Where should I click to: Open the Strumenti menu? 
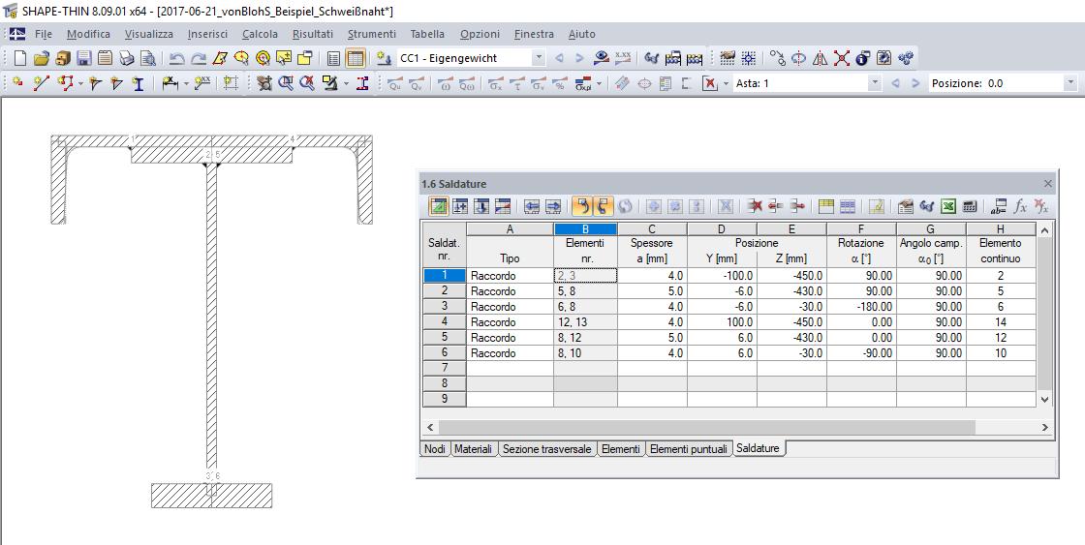[372, 34]
